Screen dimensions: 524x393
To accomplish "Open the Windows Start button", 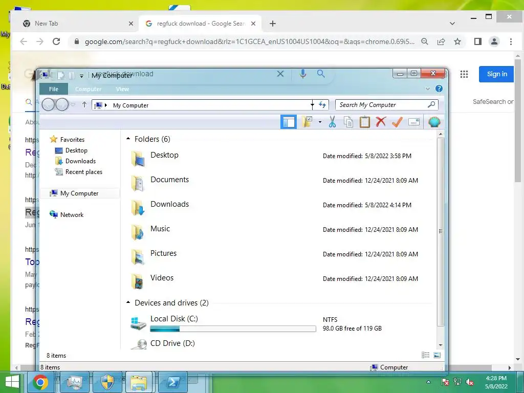I will pyautogui.click(x=12, y=382).
